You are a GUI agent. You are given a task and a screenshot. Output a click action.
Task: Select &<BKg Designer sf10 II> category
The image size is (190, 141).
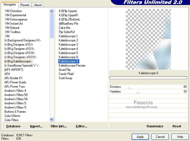[x=19, y=49]
